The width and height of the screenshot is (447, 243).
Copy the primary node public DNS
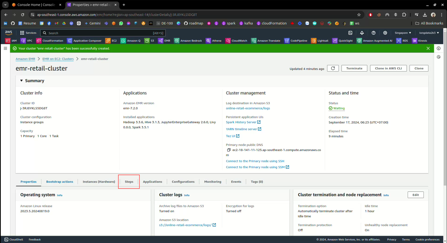[229, 150]
